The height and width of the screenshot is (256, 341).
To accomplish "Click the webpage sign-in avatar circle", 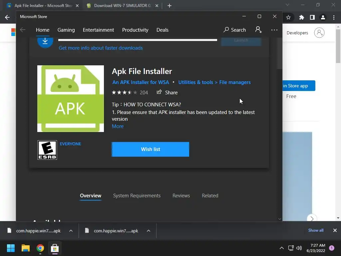I will click(x=319, y=33).
